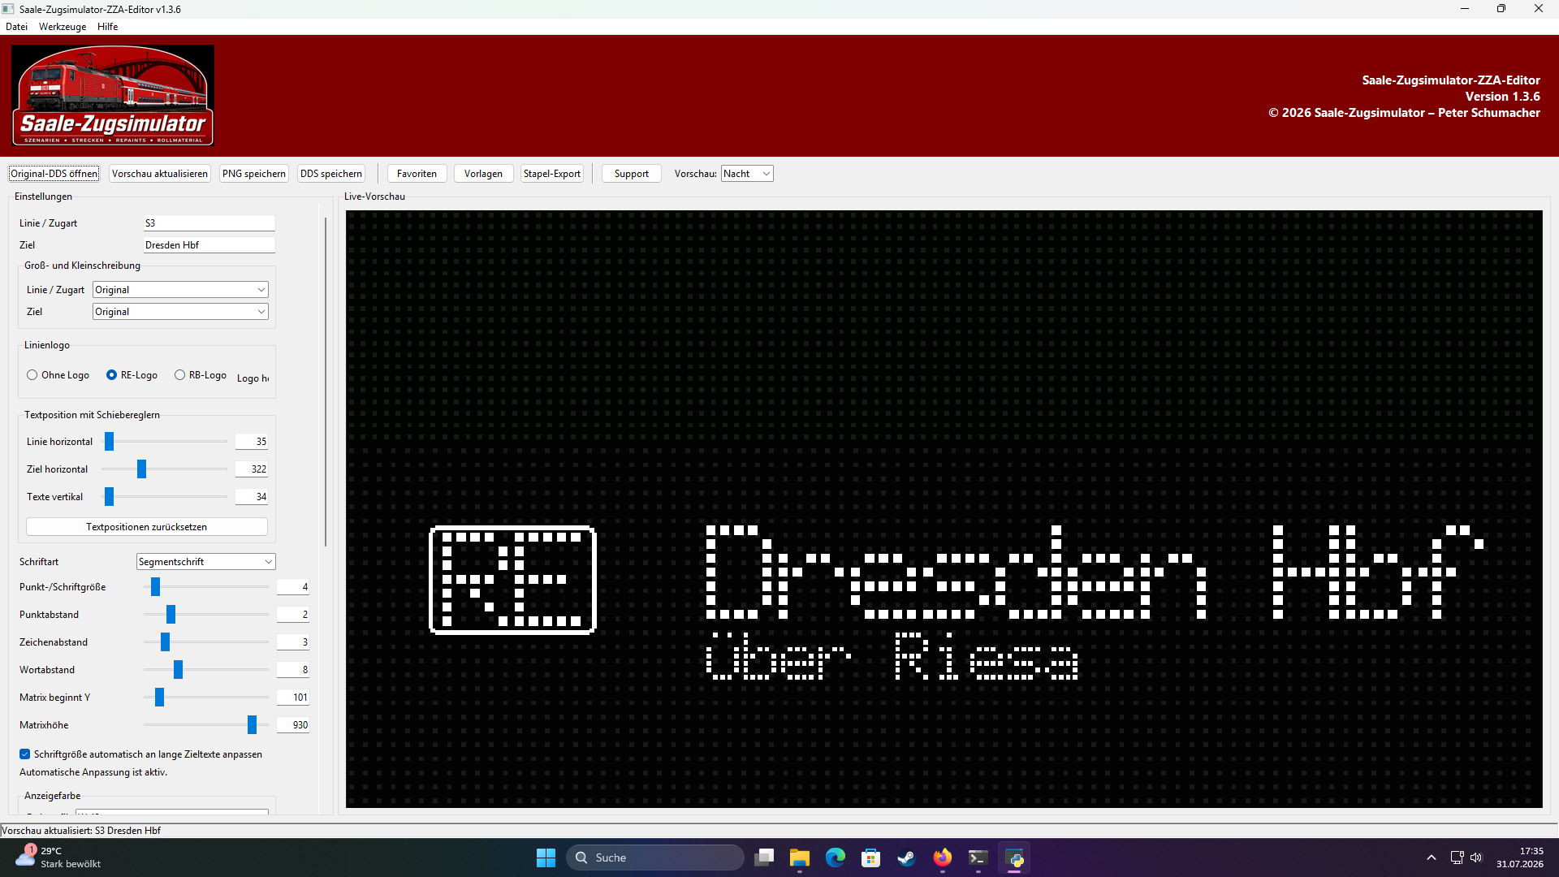Open the Datei menu
The width and height of the screenshot is (1559, 877).
16,27
